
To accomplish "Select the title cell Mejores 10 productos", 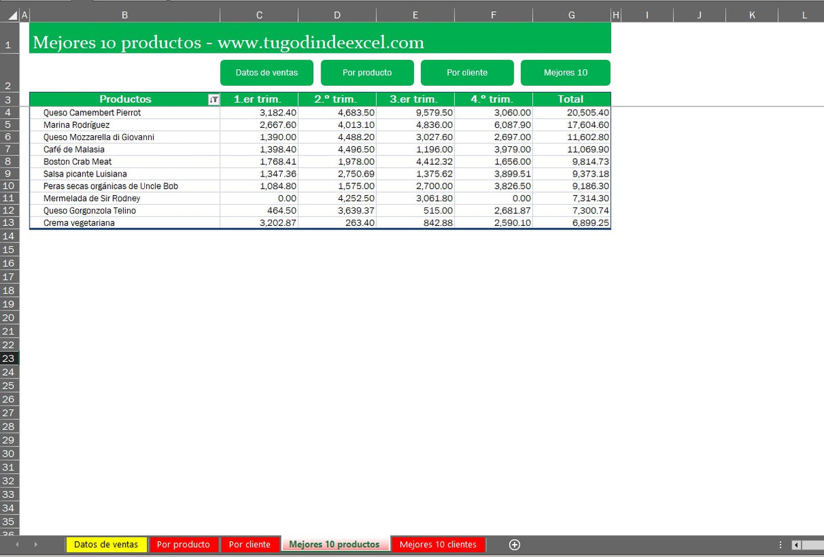I will tap(320, 38).
